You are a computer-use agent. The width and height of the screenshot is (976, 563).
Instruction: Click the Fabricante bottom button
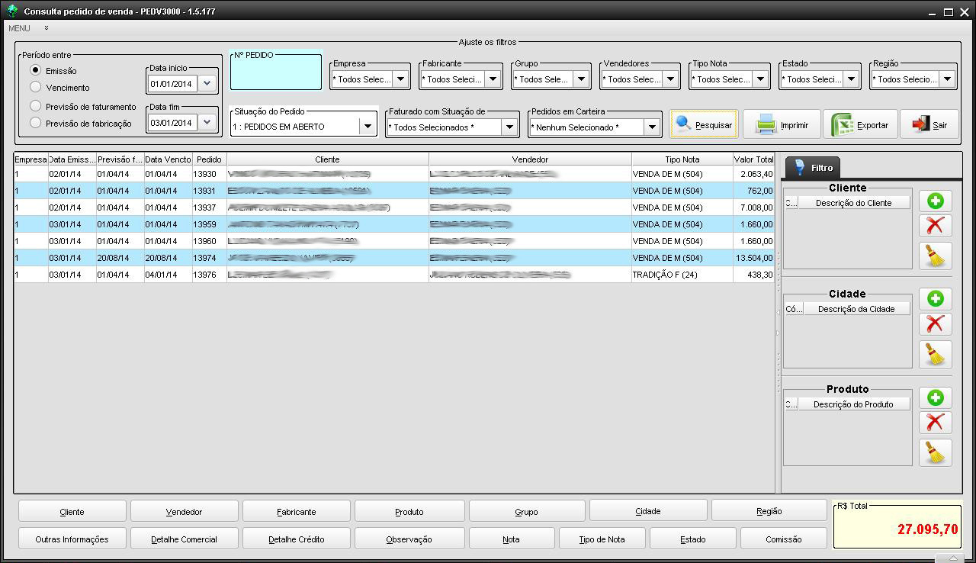point(297,511)
